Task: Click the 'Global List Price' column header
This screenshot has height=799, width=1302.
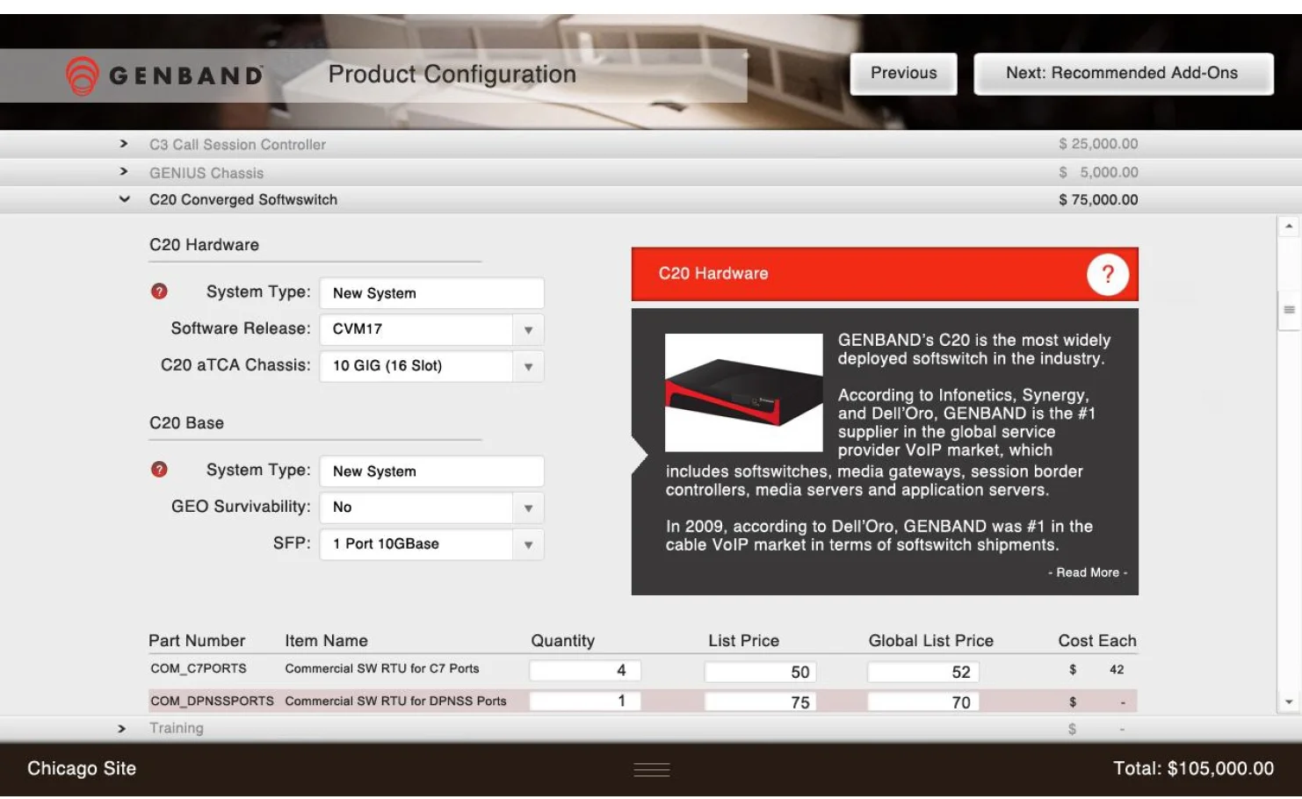Action: click(930, 641)
